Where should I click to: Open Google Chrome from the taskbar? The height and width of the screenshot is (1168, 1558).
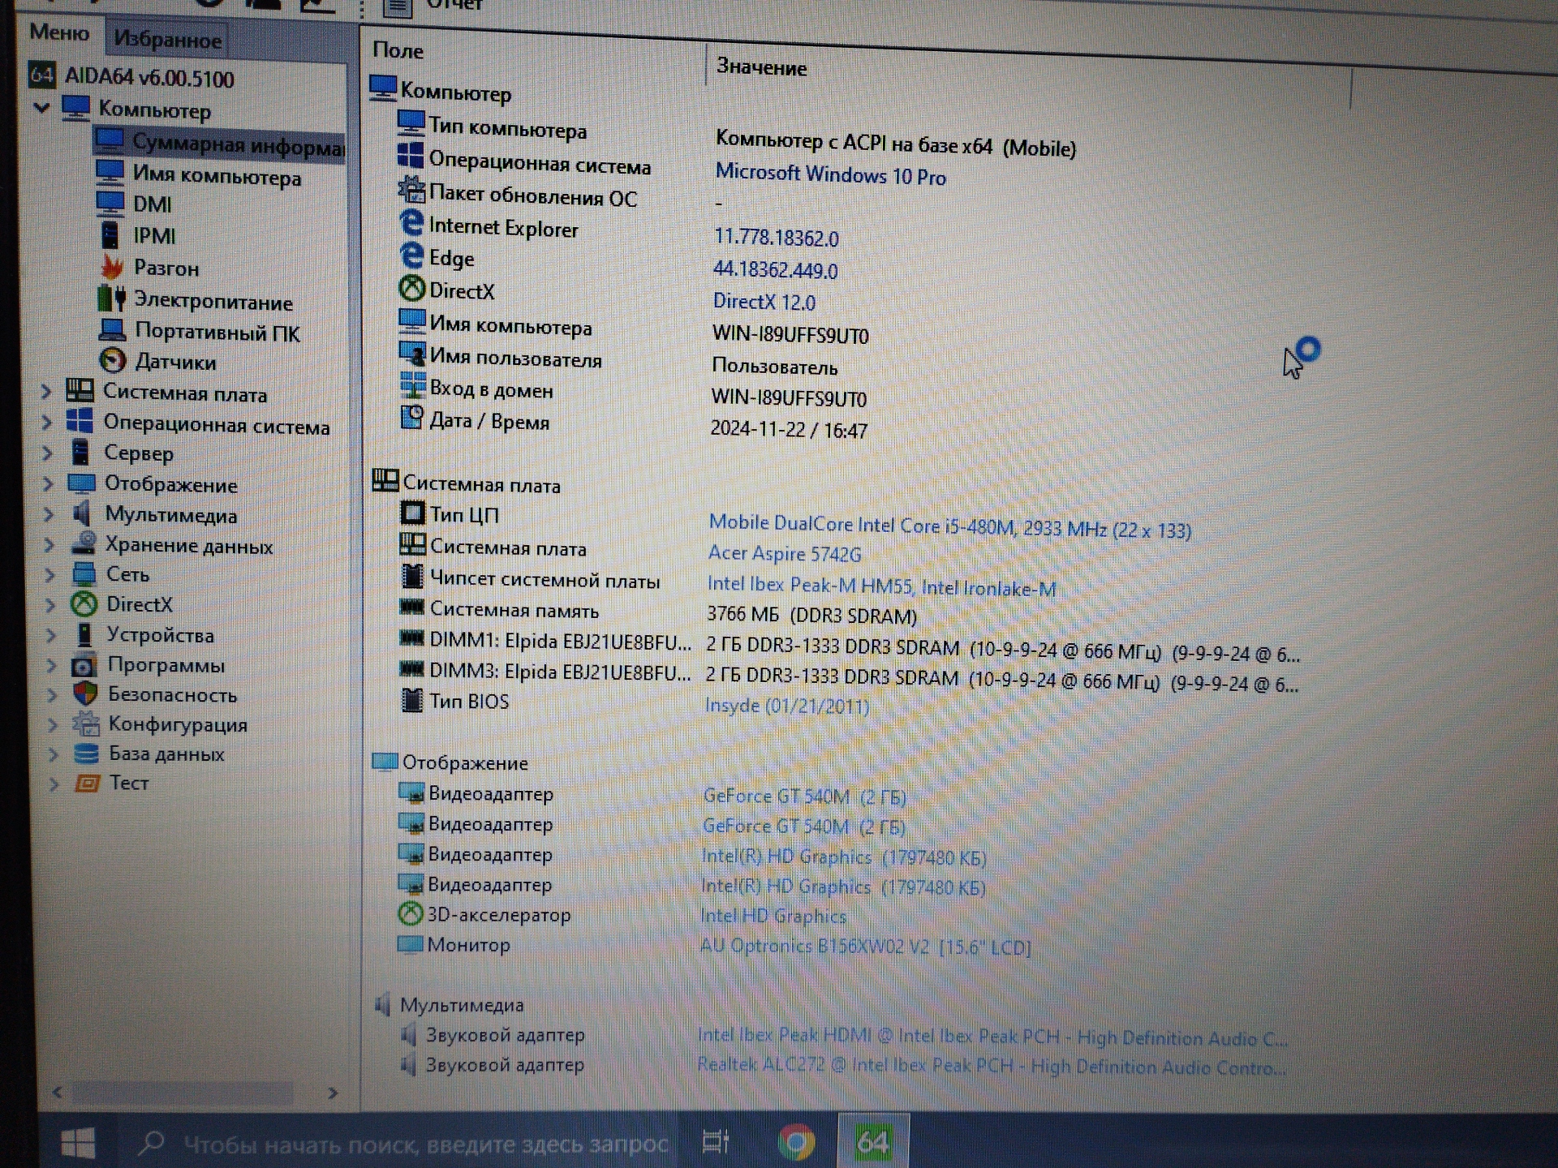point(796,1142)
